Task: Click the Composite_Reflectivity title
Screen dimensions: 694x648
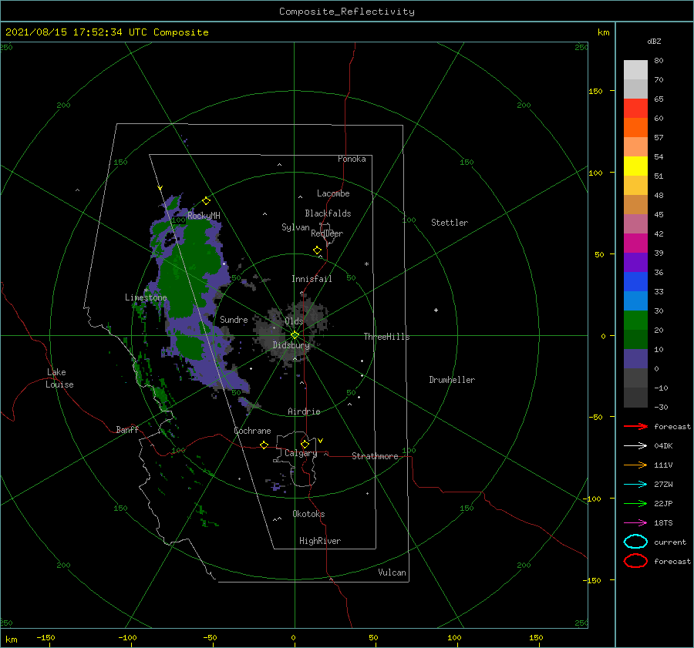Action: click(x=346, y=12)
